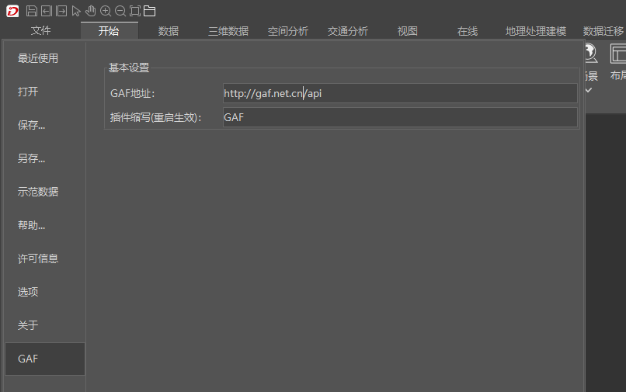Click the GAF地址 URL input field
Screen dimensions: 626x392
click(400, 93)
